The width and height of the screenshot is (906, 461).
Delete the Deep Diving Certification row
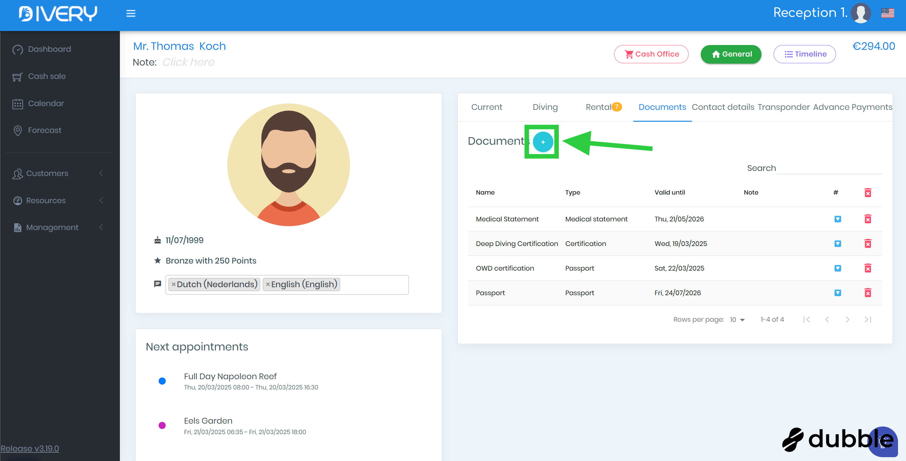[868, 243]
